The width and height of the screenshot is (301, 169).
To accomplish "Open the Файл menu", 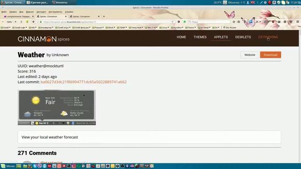I will click(x=4, y=12).
